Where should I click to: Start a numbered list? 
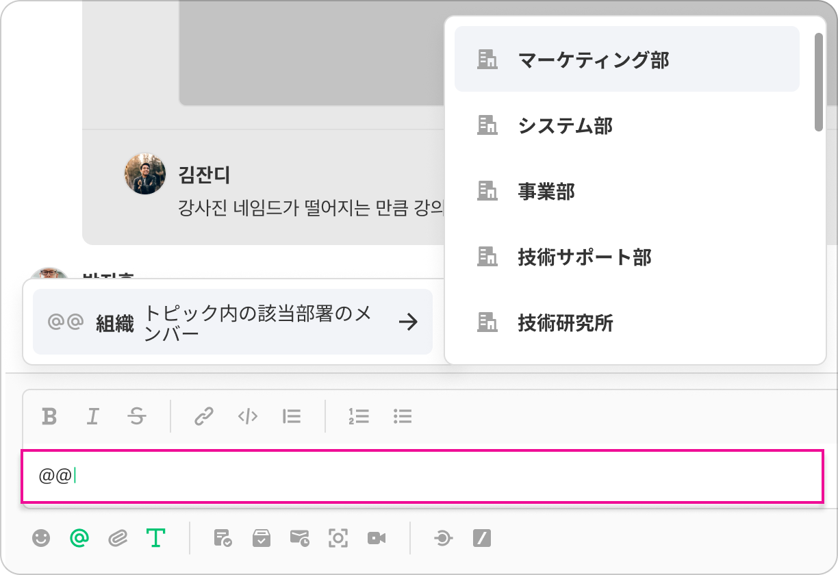358,416
